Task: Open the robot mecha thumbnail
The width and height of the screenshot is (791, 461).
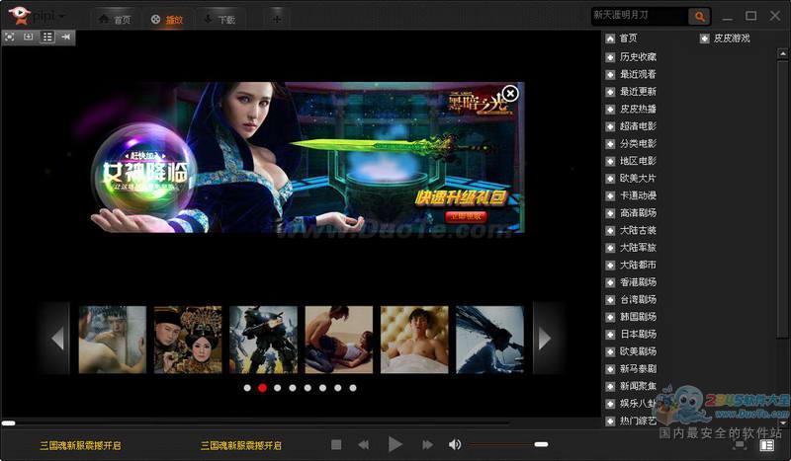Action: tap(263, 340)
